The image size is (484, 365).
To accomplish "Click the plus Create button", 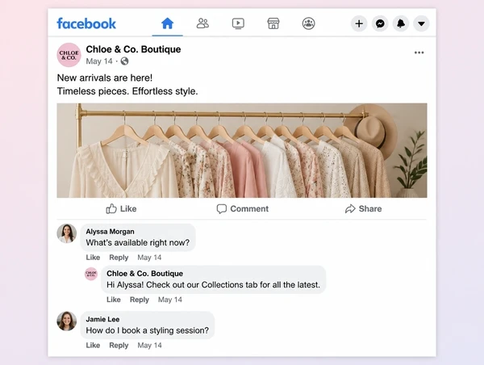I will [359, 23].
